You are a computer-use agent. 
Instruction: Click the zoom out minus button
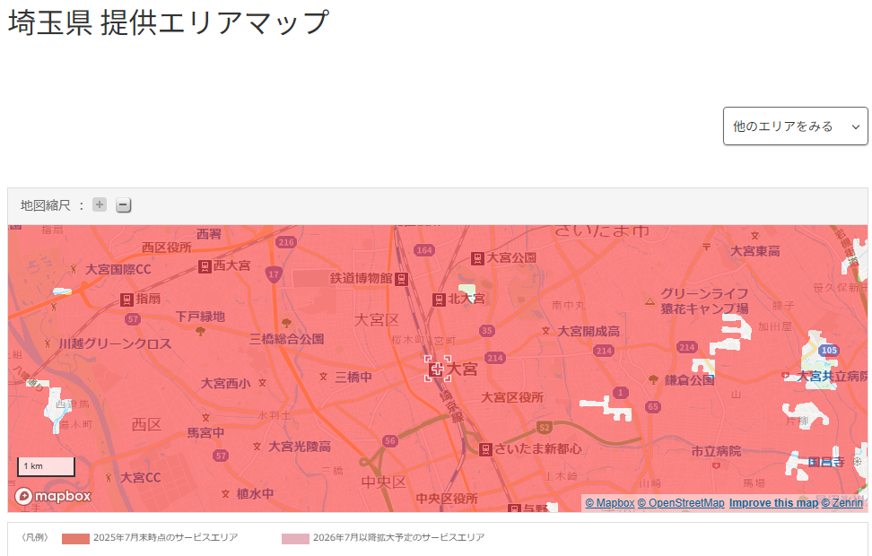click(x=124, y=205)
